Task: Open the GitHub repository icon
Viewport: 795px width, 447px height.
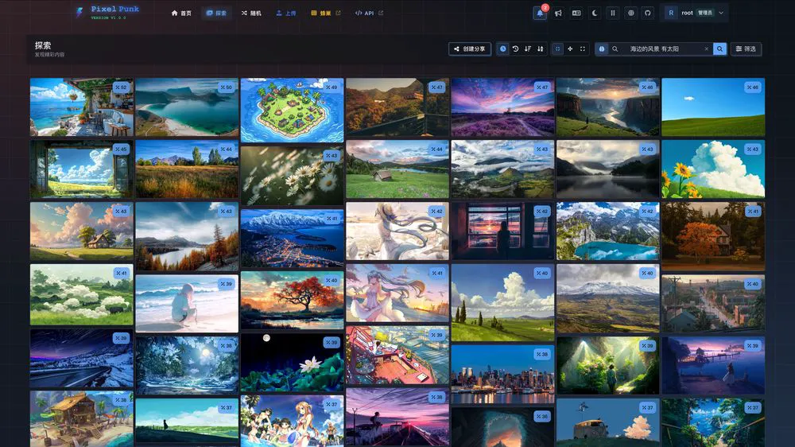Action: (648, 13)
